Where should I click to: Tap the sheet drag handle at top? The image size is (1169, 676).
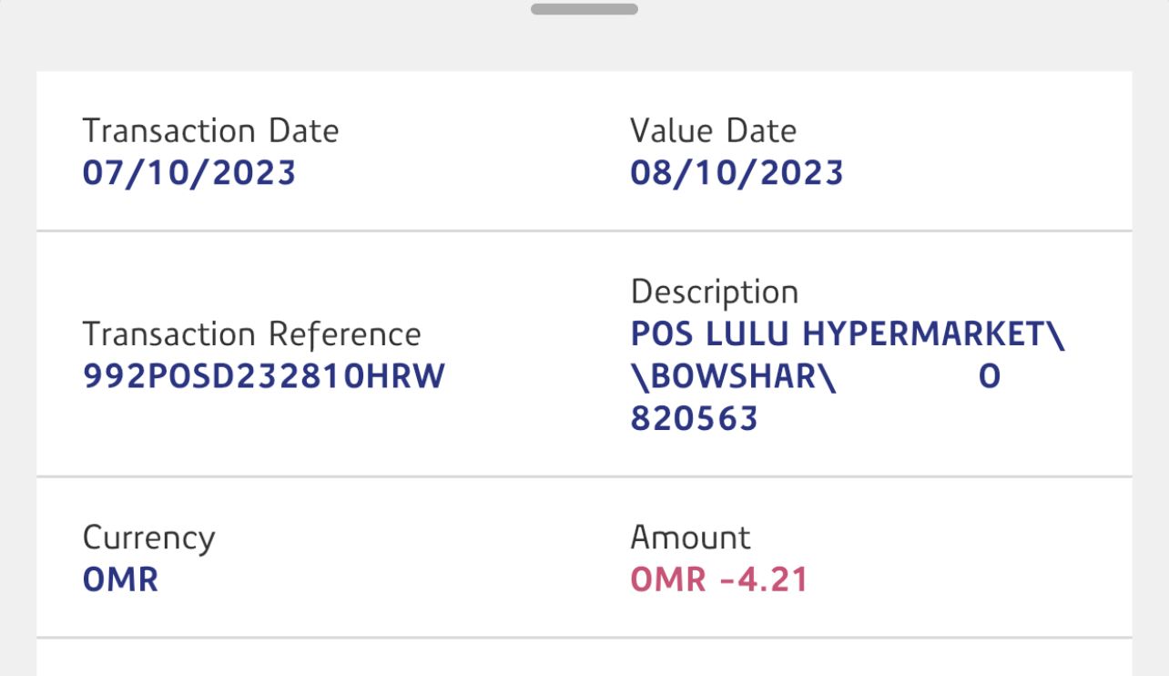(x=584, y=9)
